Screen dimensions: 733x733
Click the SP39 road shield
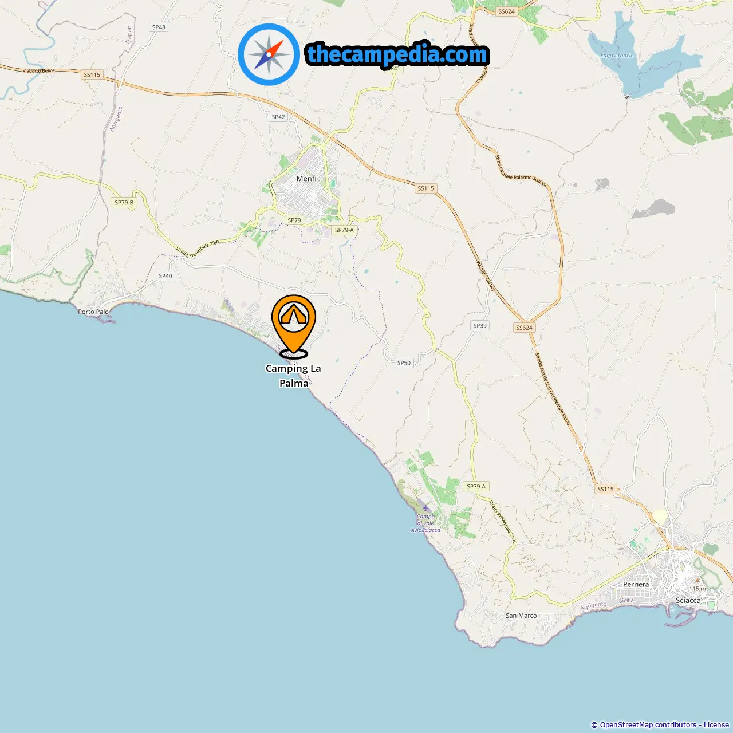[x=480, y=325]
